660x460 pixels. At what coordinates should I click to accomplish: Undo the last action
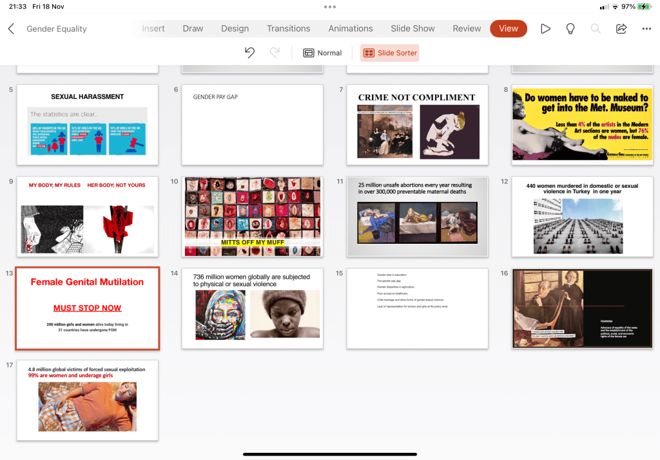point(250,53)
